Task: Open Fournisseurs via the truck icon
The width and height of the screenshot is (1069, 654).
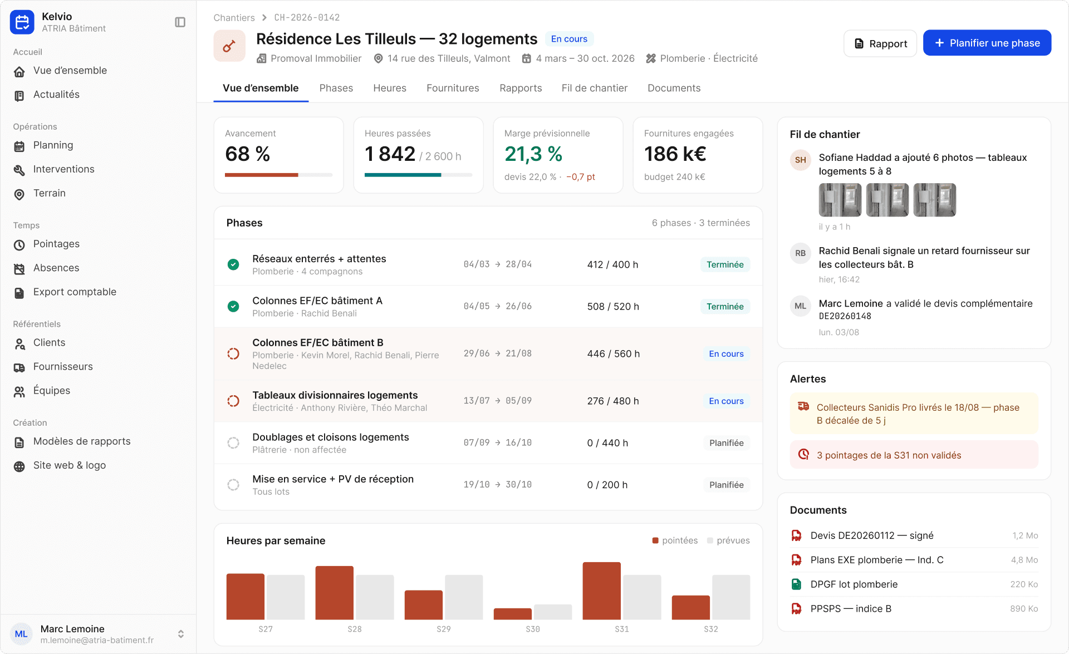Action: [19, 367]
